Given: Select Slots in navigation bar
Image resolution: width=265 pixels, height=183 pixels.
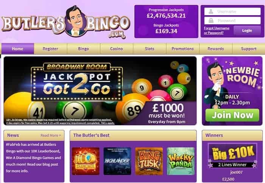Looking at the screenshot, I should coord(150,49).
